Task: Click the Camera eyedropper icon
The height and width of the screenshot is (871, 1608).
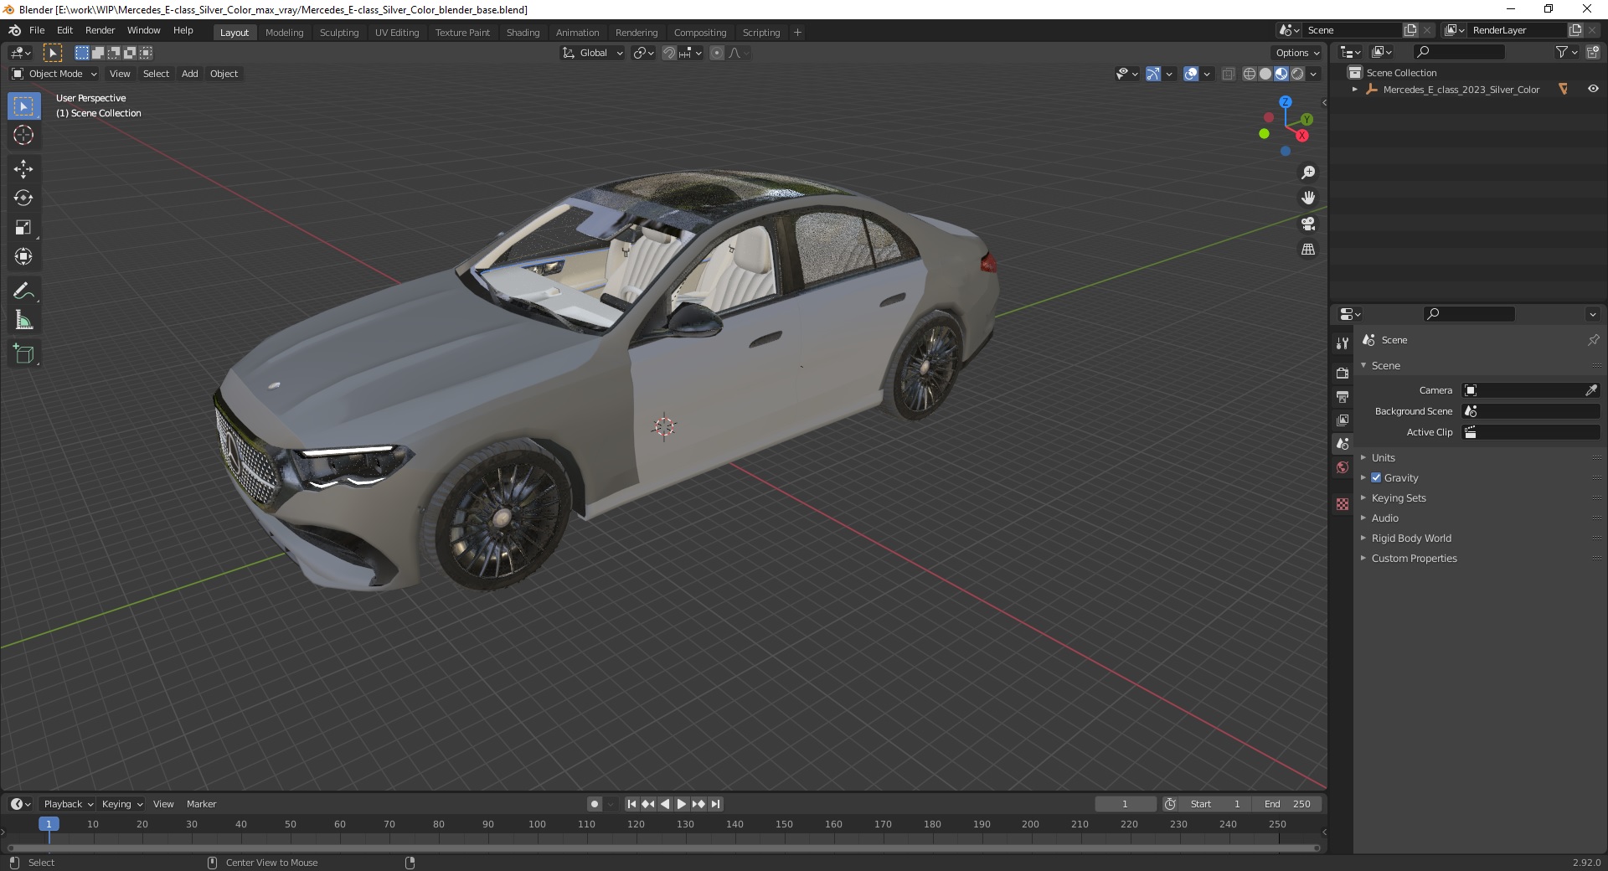Action: (x=1591, y=390)
